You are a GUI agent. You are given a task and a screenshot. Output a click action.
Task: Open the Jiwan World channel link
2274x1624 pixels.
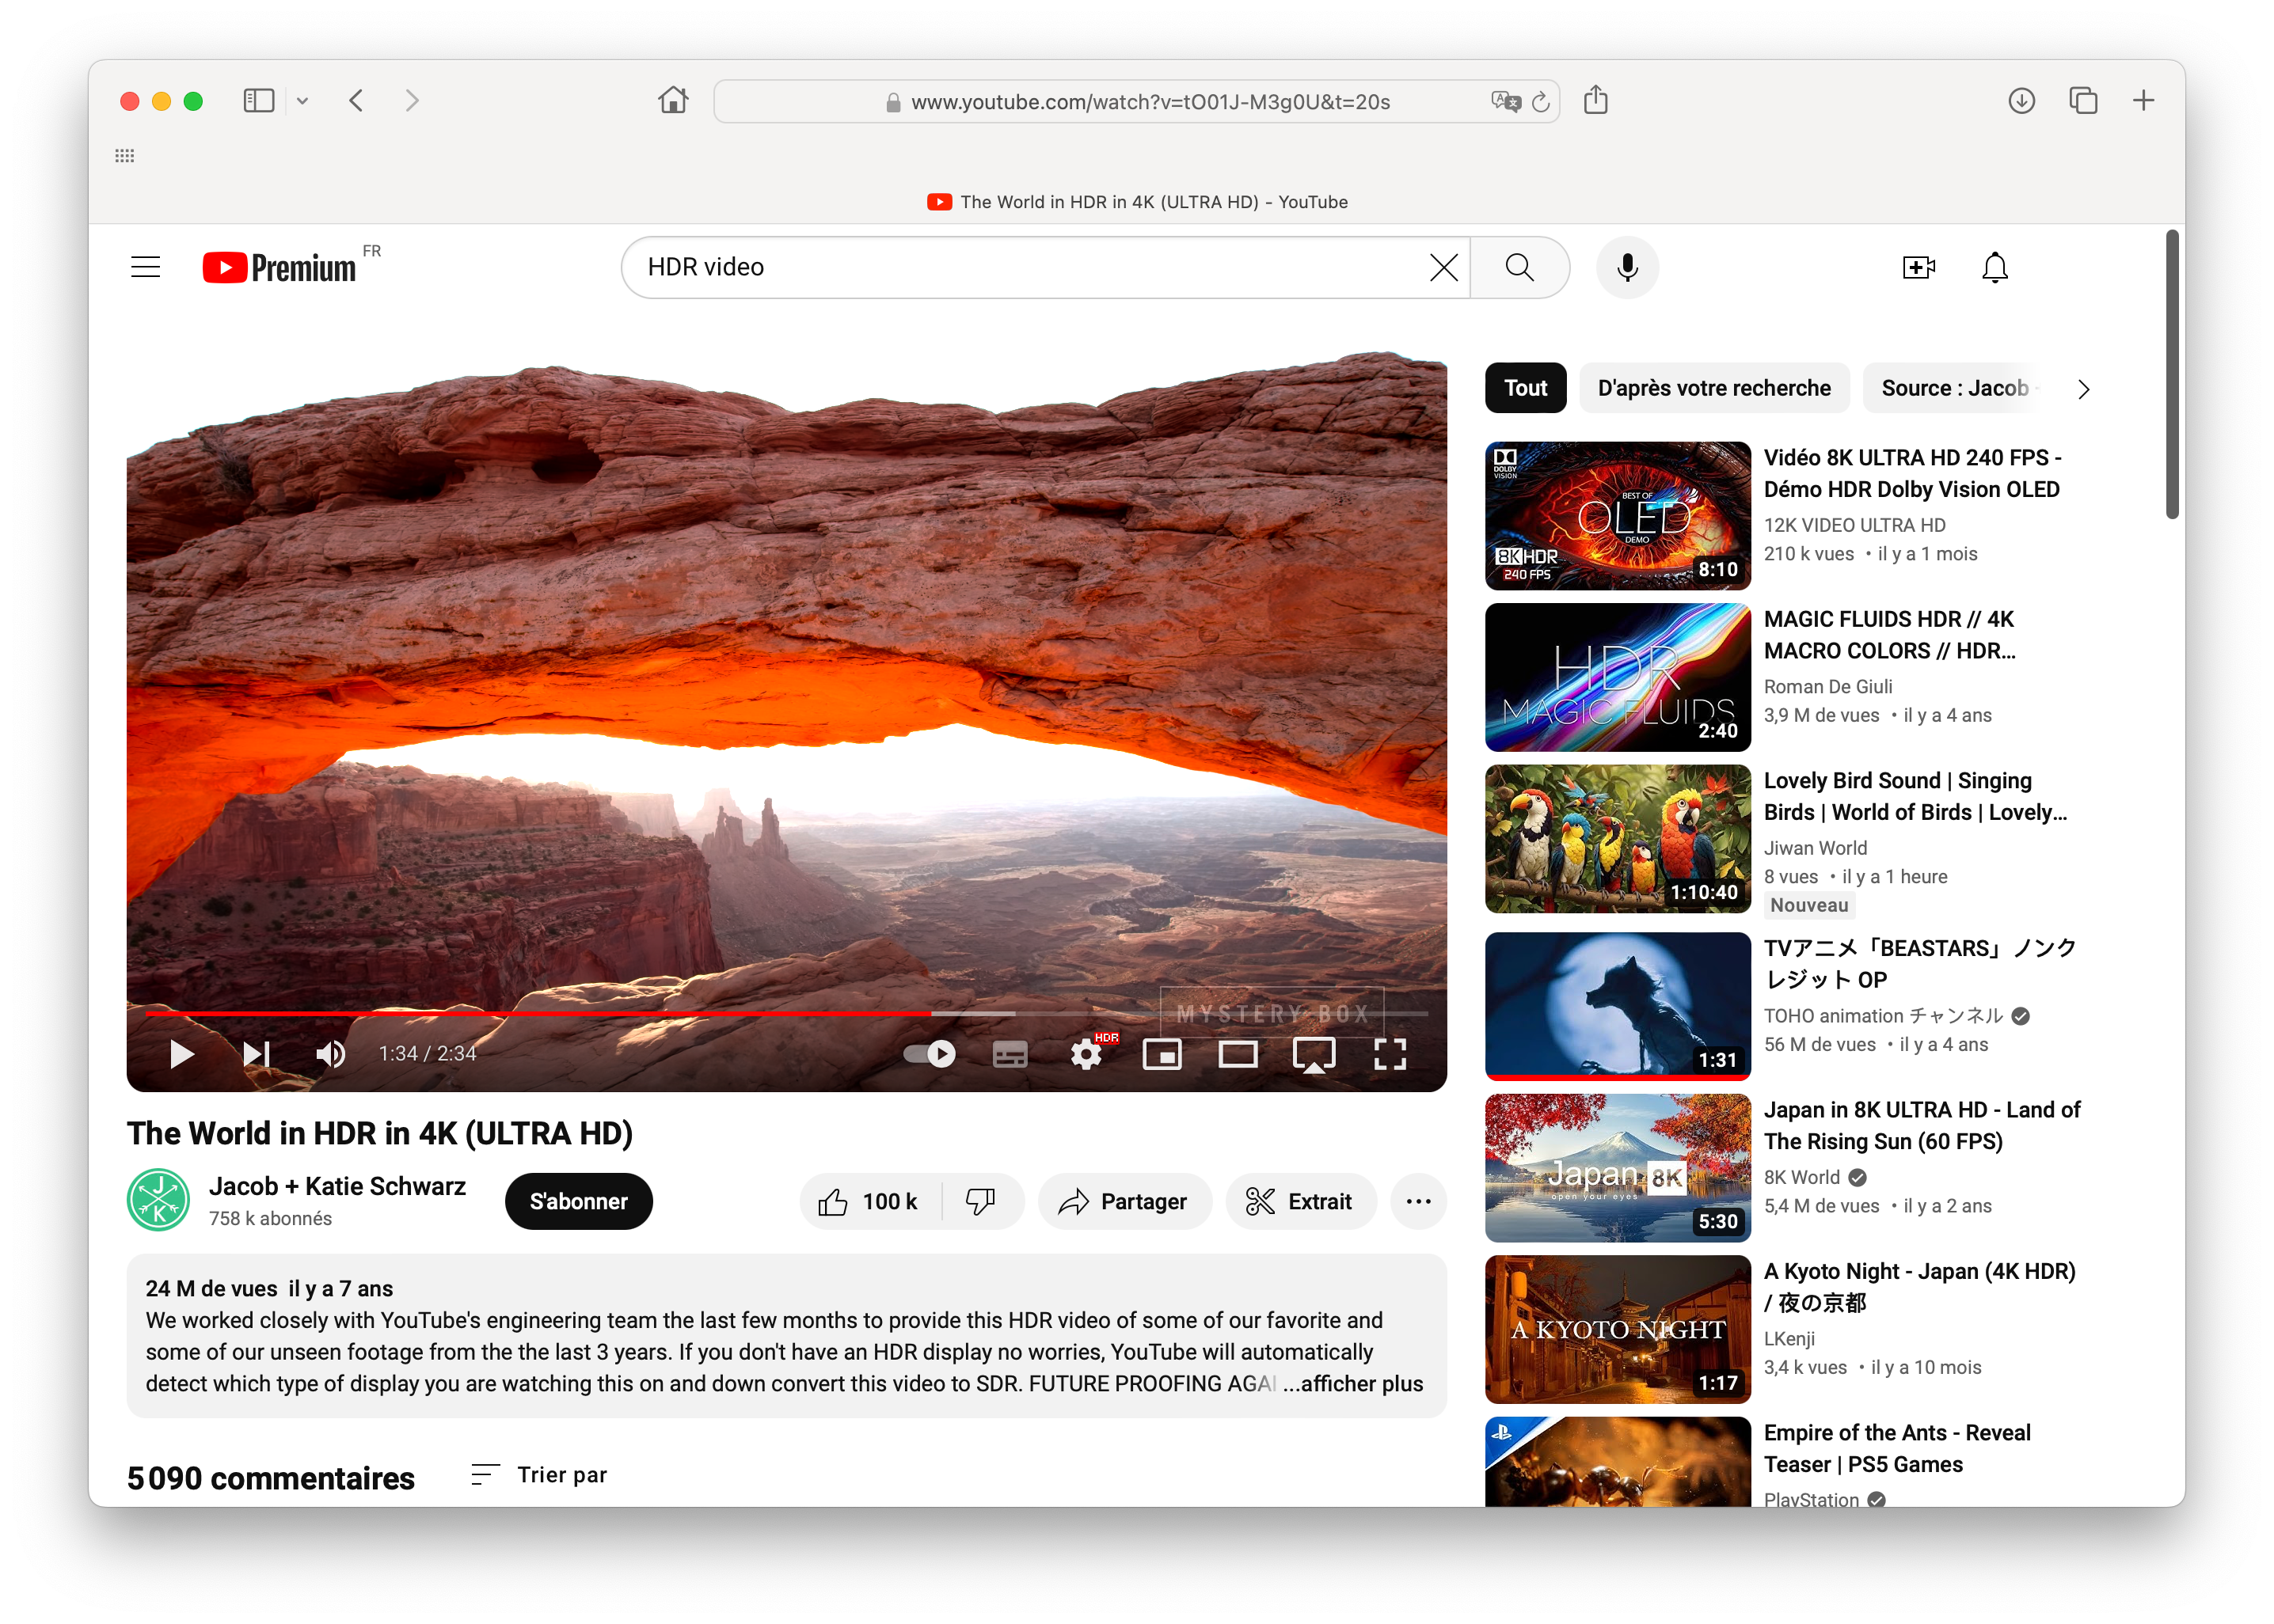point(1815,848)
